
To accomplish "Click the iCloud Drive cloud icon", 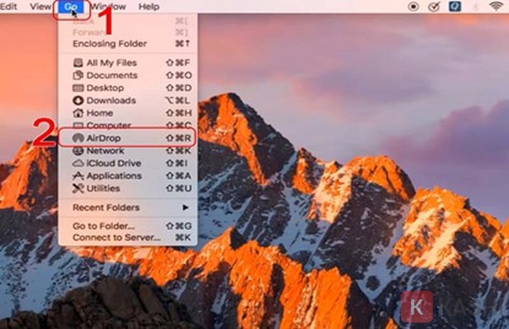I will [78, 164].
